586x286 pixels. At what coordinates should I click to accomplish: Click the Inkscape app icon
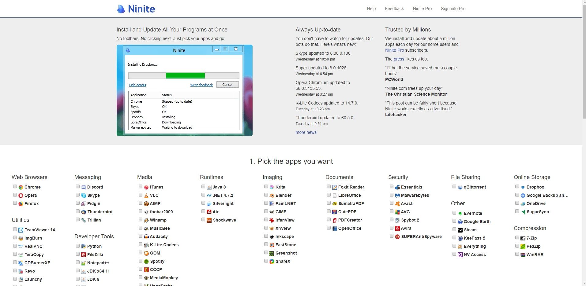pyautogui.click(x=272, y=237)
